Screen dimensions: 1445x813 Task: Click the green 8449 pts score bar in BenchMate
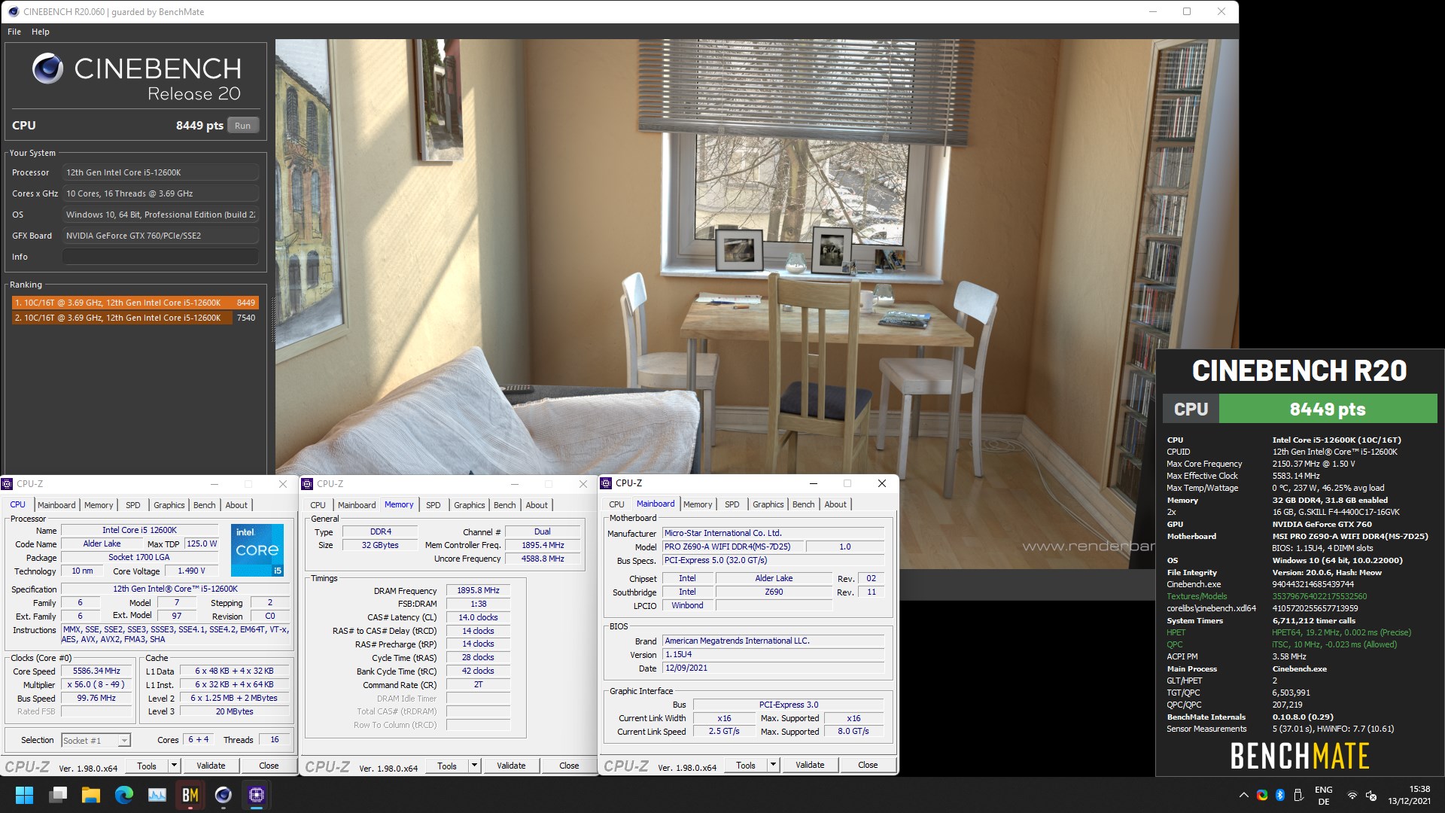pyautogui.click(x=1328, y=409)
